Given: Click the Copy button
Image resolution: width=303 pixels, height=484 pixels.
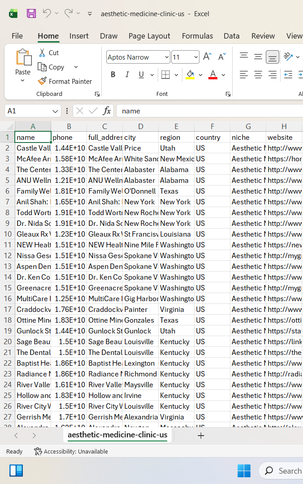Looking at the screenshot, I should click(x=51, y=67).
